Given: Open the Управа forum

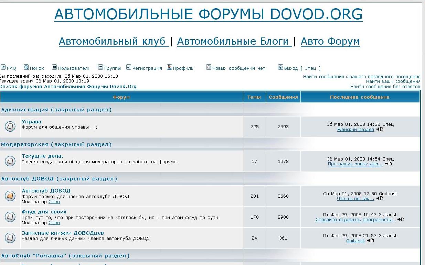Looking at the screenshot, I should point(31,122).
